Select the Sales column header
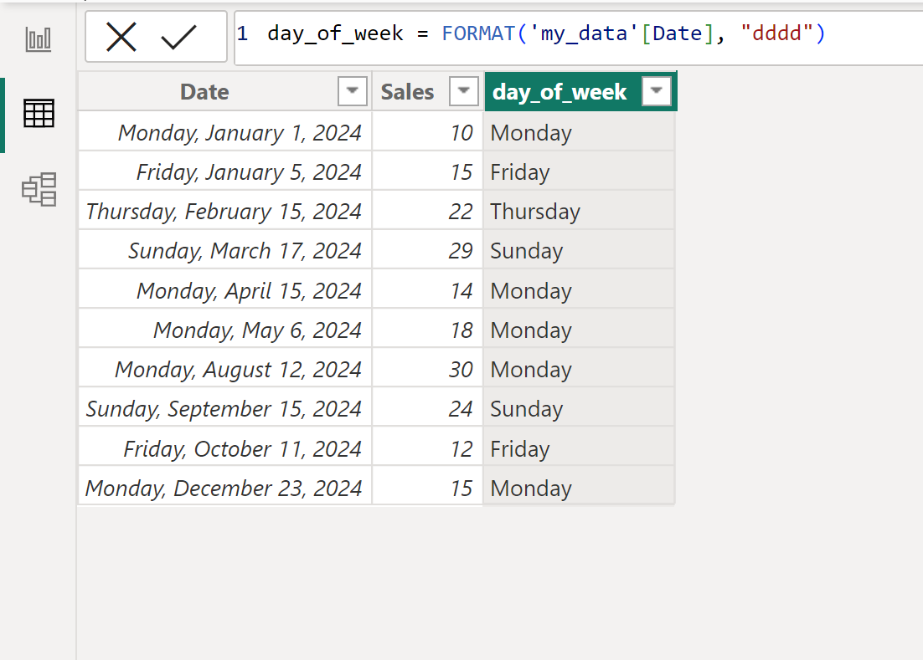The image size is (923, 660). point(407,90)
